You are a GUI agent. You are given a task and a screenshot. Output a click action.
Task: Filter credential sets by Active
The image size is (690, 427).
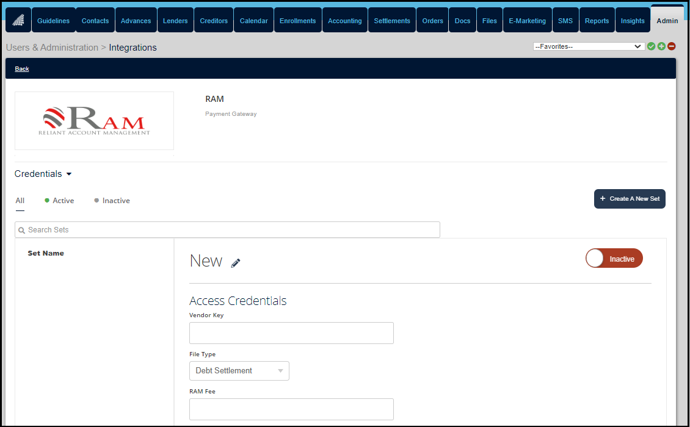click(x=59, y=201)
